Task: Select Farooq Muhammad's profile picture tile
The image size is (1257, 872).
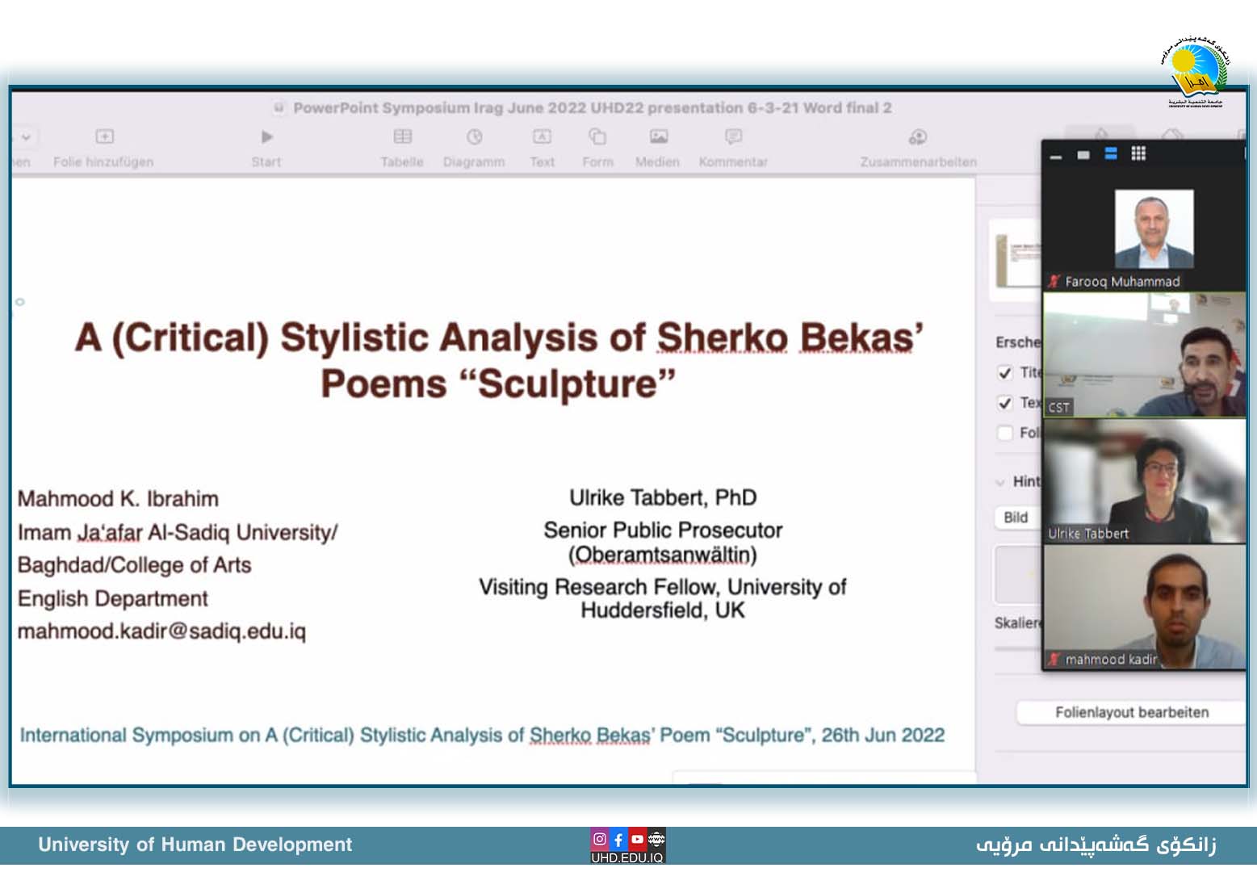Action: pos(1154,229)
